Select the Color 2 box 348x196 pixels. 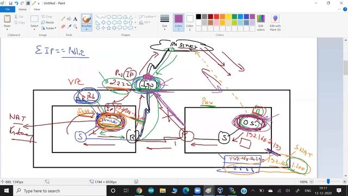[190, 23]
